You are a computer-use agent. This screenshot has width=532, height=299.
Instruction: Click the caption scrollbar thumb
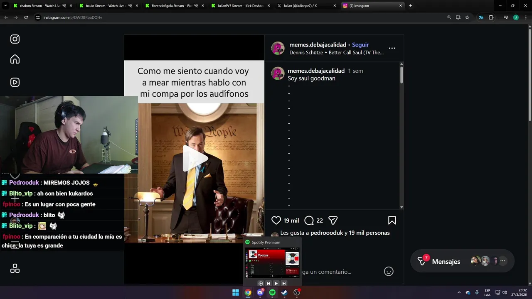pyautogui.click(x=401, y=75)
